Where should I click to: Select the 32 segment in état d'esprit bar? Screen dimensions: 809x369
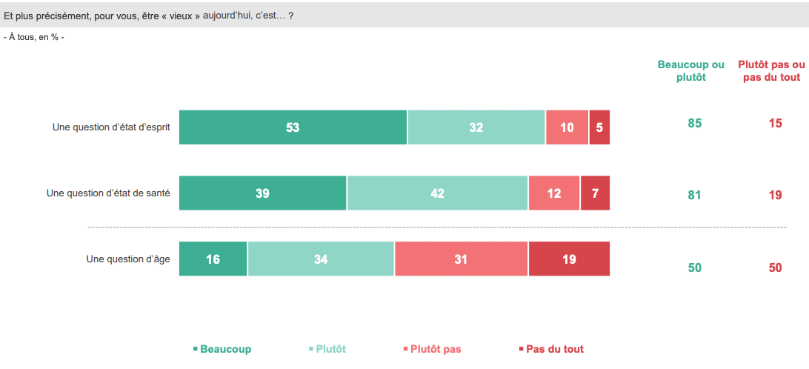(476, 127)
